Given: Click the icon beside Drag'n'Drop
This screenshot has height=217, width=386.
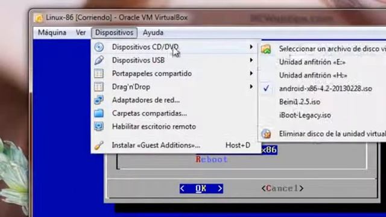Looking at the screenshot, I should [x=99, y=87].
